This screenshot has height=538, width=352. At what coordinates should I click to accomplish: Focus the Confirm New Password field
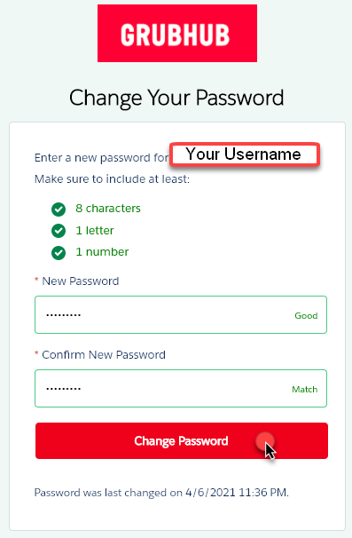181,388
